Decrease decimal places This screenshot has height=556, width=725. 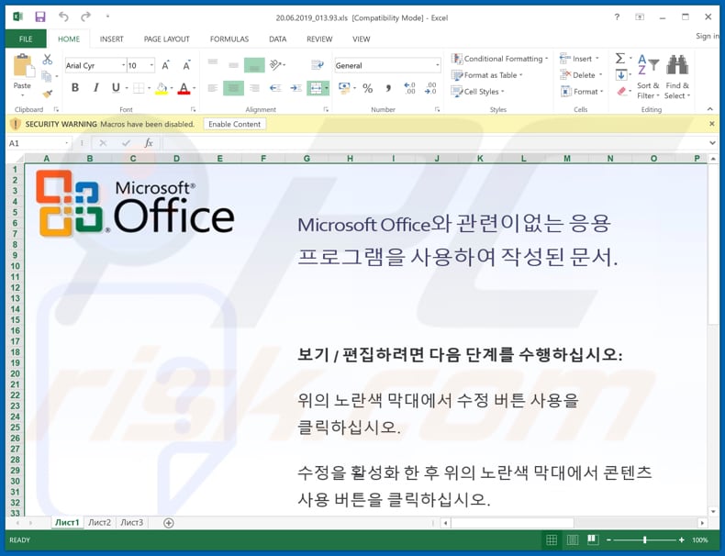tap(431, 88)
